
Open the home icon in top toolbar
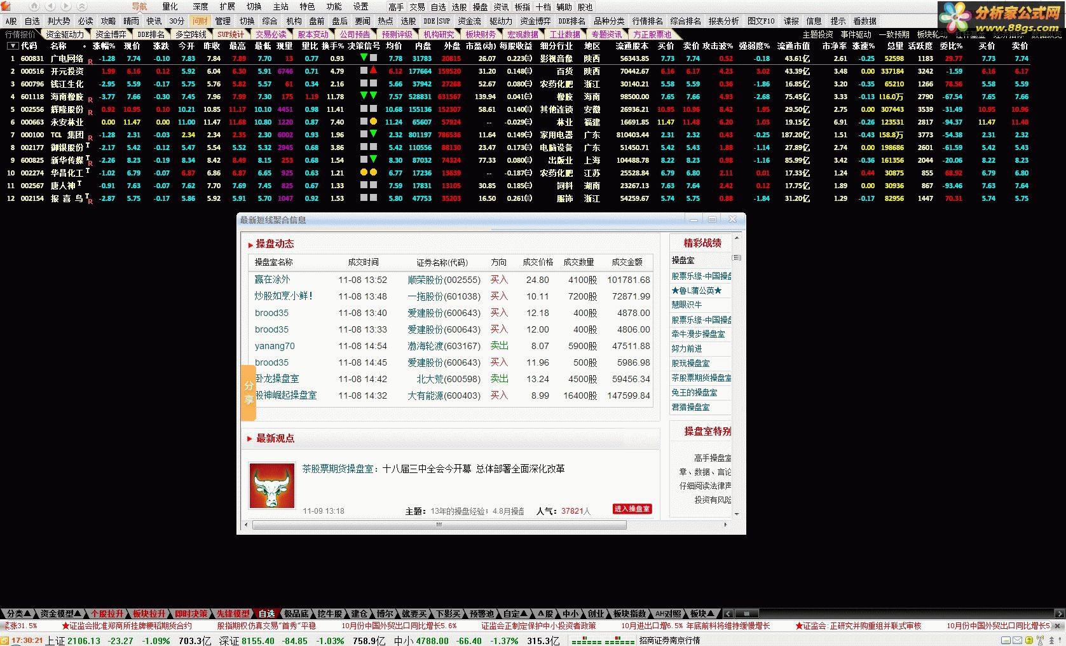(34, 6)
